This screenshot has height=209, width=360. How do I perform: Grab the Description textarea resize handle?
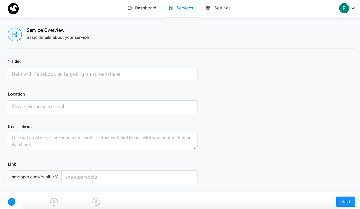pos(196,147)
